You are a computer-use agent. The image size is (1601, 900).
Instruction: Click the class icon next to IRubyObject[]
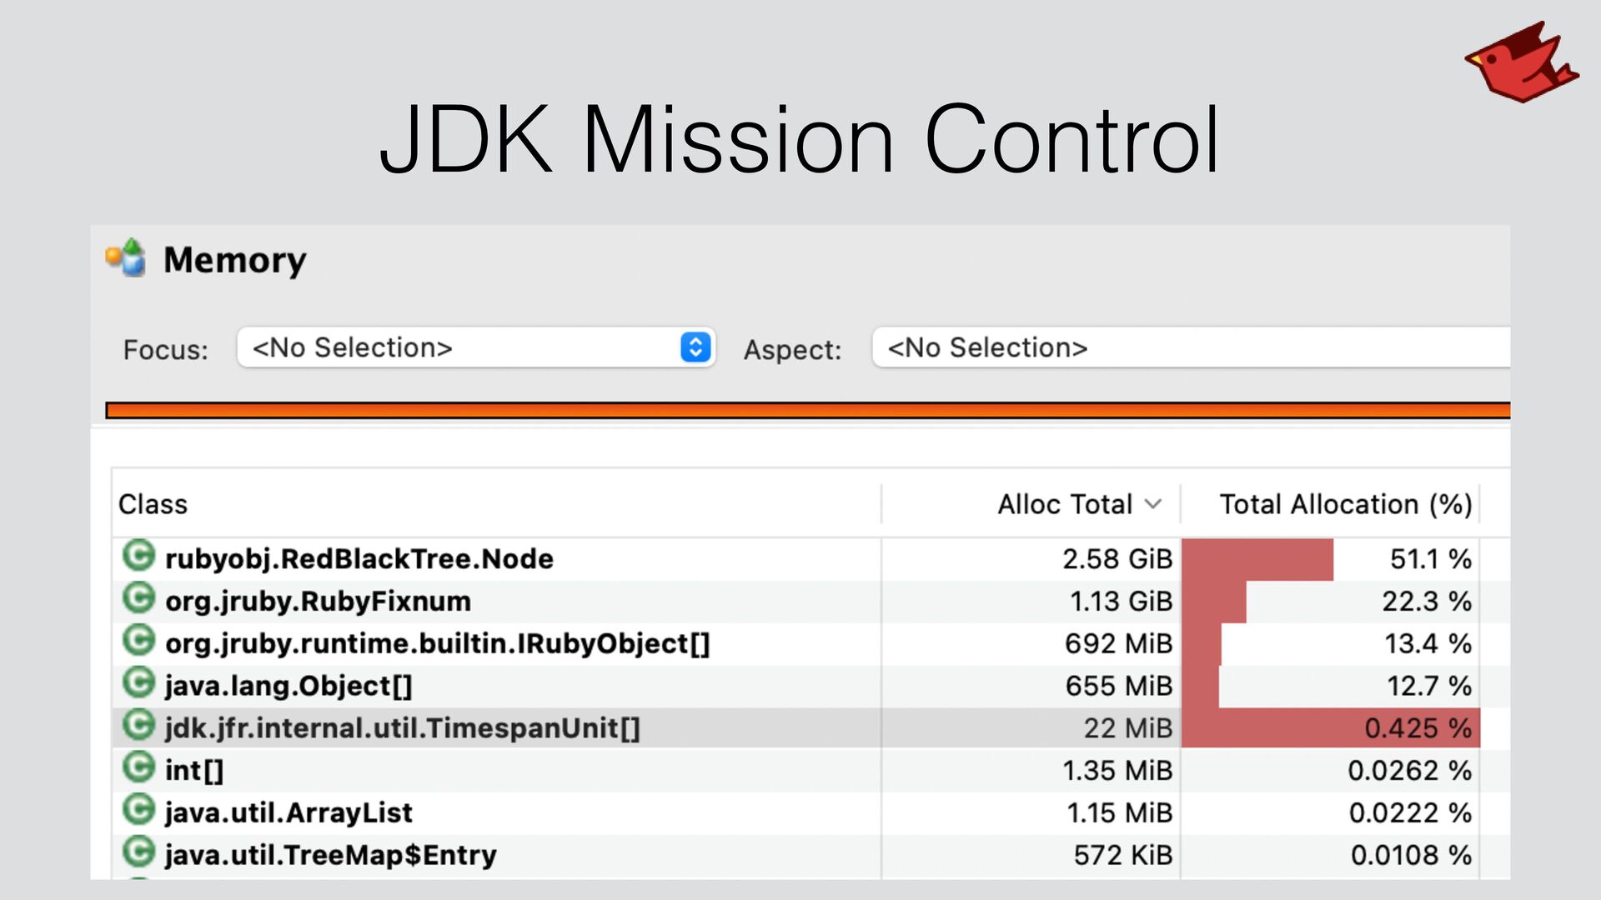coord(138,641)
